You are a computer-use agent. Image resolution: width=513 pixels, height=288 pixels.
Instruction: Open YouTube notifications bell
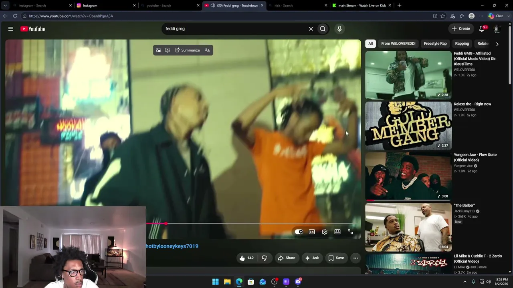coord(482,29)
